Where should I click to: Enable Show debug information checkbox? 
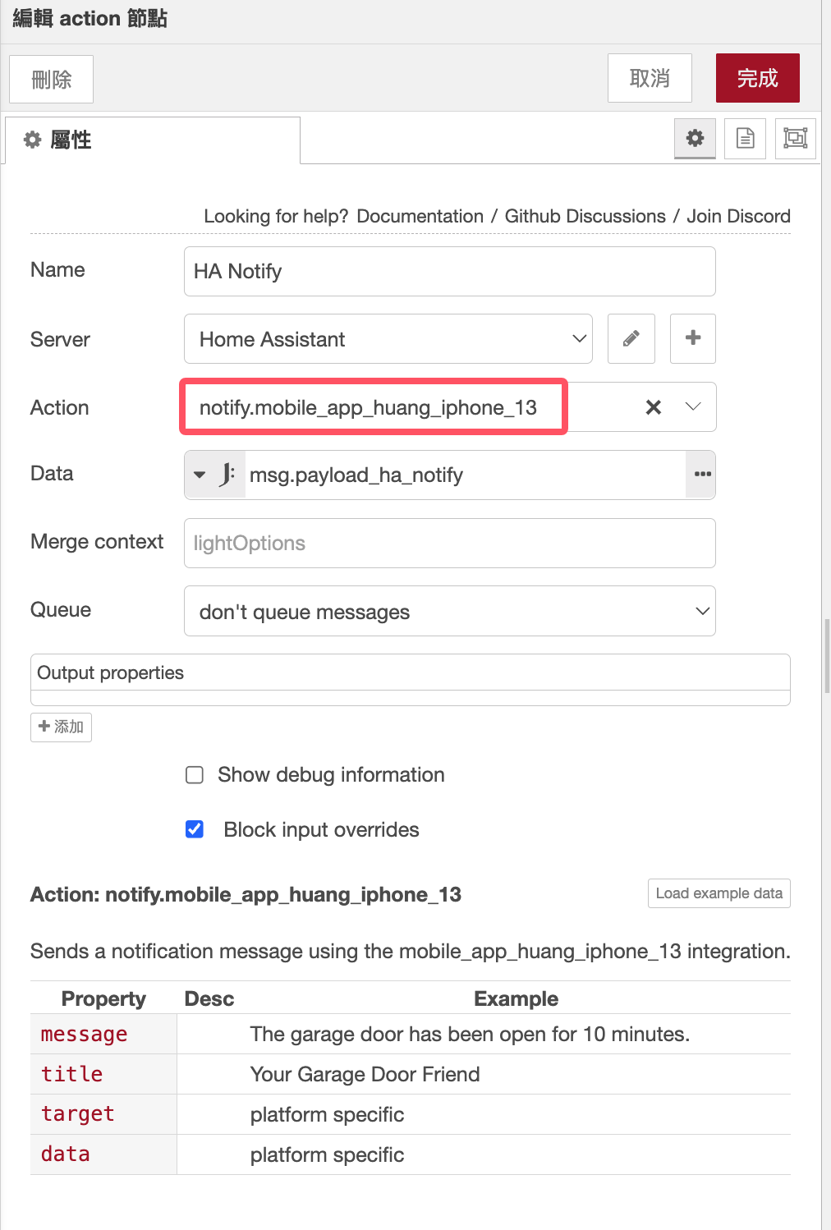click(195, 775)
